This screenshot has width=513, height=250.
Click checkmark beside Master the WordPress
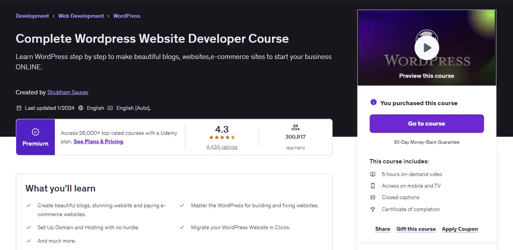tap(182, 206)
